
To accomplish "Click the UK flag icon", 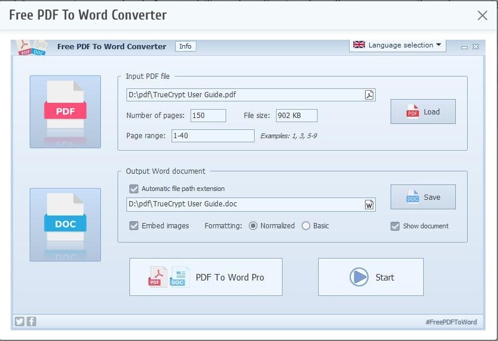I will [359, 44].
